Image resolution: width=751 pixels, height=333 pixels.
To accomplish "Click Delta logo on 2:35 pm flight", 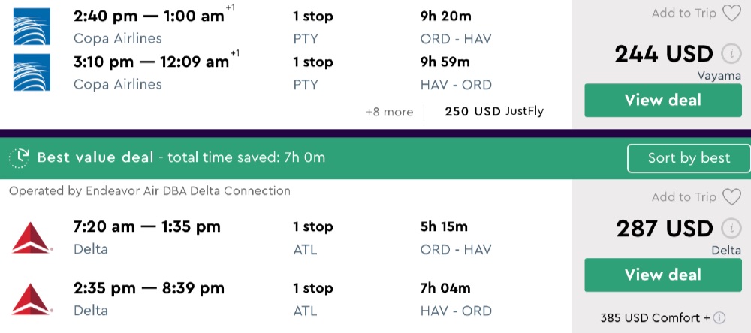I will click(x=32, y=298).
